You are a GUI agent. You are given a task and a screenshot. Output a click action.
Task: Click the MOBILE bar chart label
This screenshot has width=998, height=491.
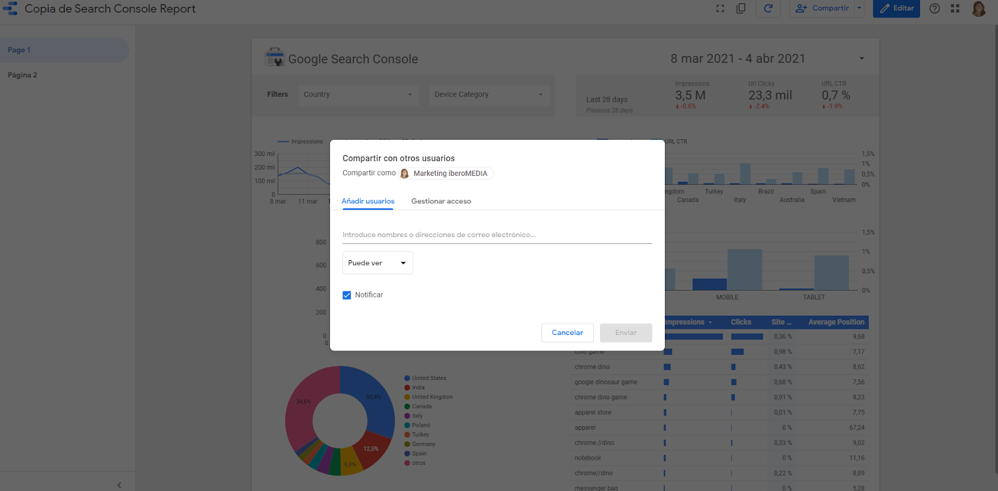click(727, 298)
